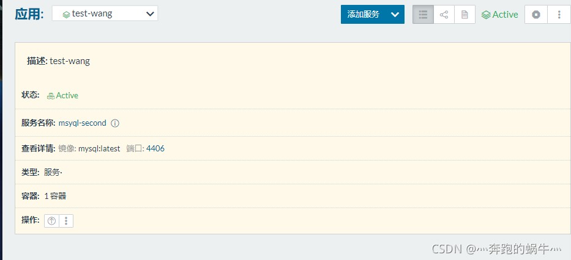Click the layers icon beside test-wang
The width and height of the screenshot is (571, 260).
click(x=66, y=14)
